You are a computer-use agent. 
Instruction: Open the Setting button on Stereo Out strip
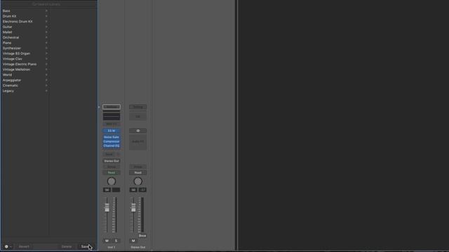(138, 107)
